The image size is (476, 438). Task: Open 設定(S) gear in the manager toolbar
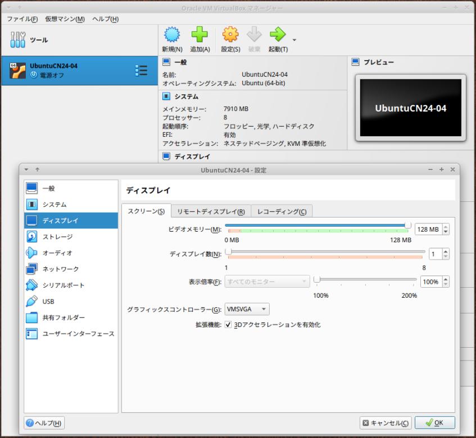point(230,34)
